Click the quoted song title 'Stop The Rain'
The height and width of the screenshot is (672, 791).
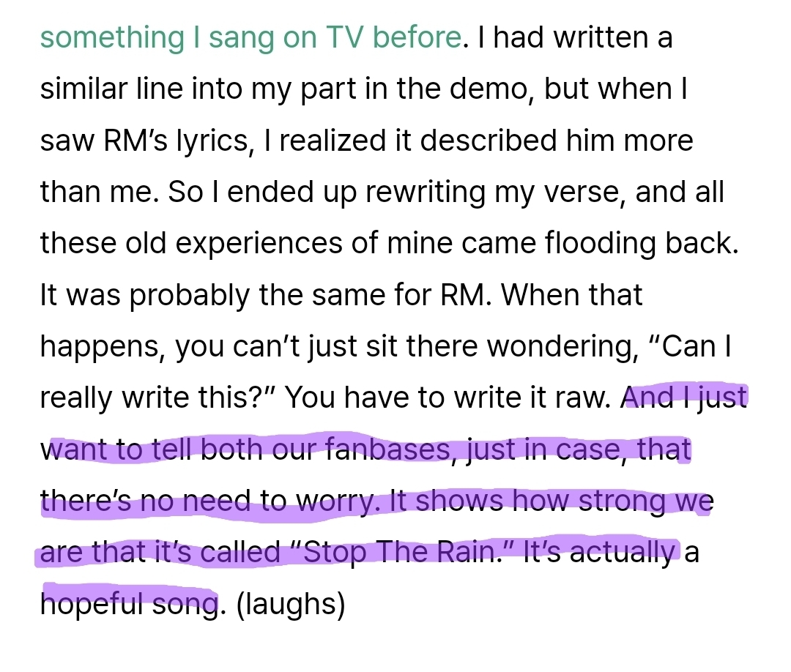[396, 553]
